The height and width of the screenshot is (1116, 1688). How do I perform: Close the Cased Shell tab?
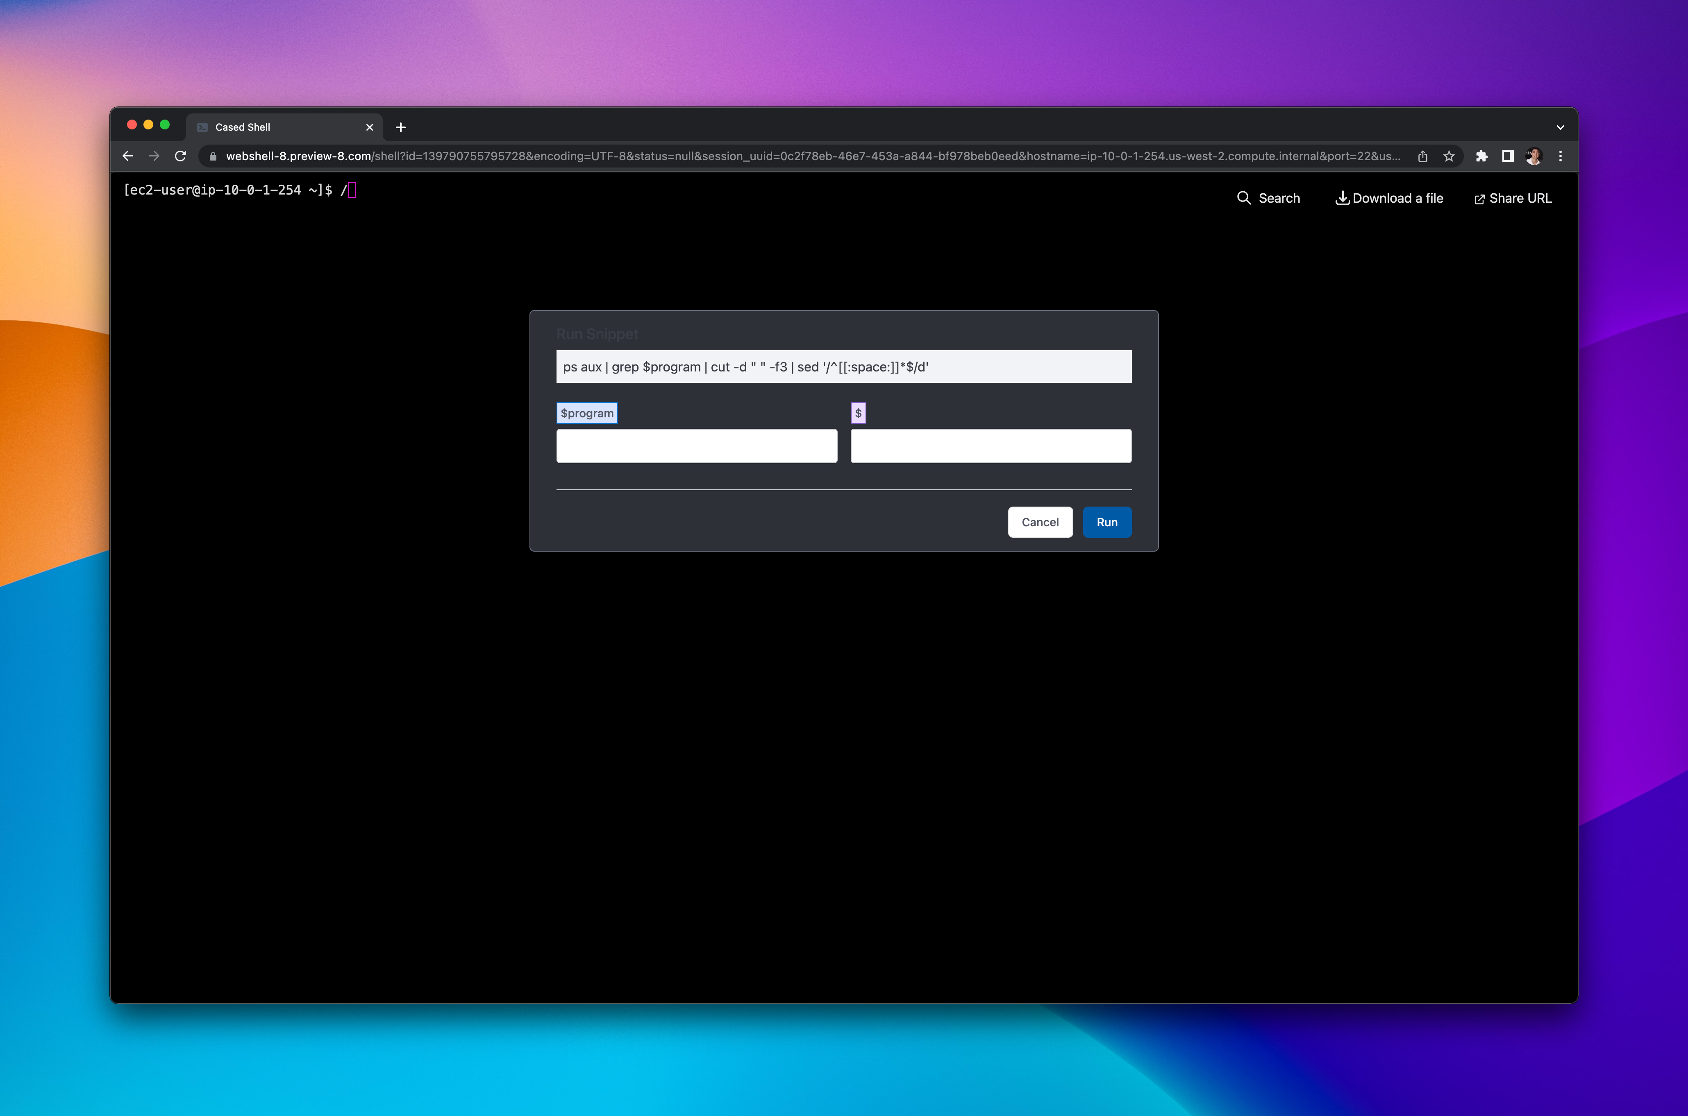370,127
